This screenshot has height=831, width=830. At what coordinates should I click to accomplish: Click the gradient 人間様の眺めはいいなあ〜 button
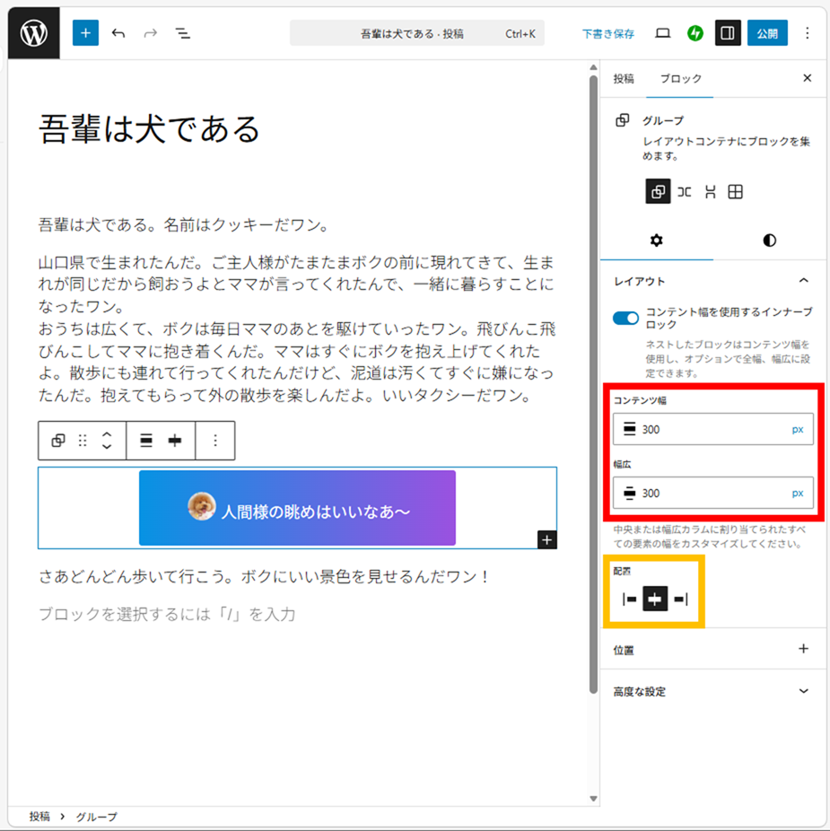[x=297, y=508]
